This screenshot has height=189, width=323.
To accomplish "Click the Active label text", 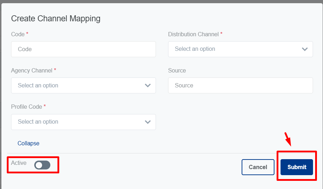I will 19,163.
